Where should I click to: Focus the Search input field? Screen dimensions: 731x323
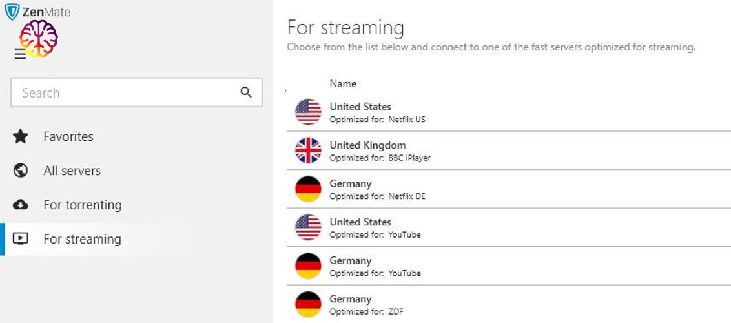point(137,92)
